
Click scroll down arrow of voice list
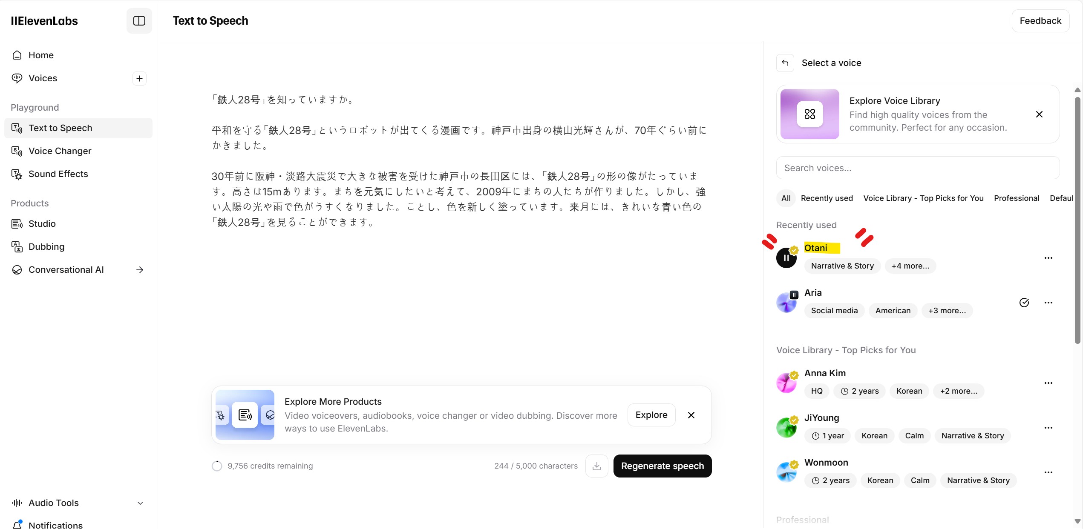coord(1077,521)
